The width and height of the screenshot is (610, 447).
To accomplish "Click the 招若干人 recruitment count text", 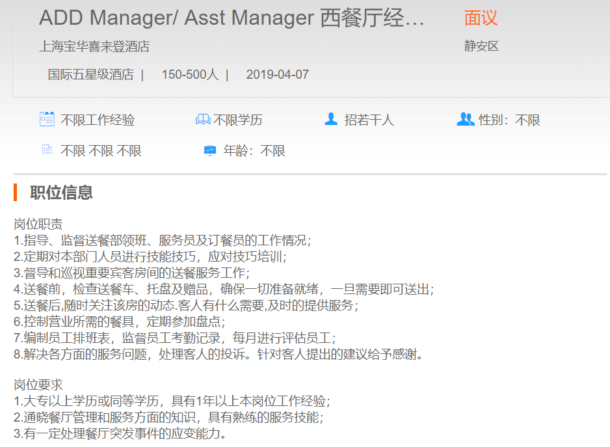I will point(369,120).
